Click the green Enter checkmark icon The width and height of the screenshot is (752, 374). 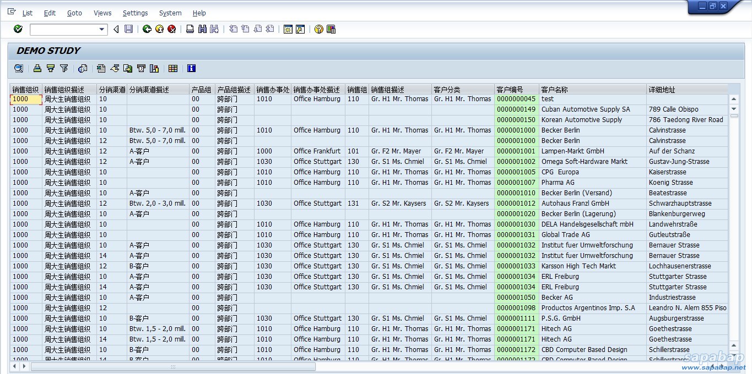coord(18,29)
